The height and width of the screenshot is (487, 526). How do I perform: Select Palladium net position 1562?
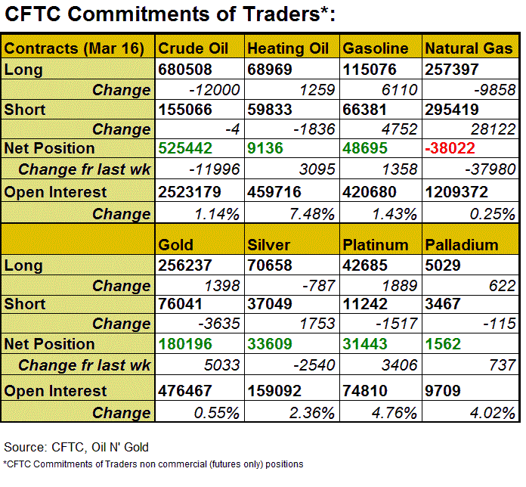[441, 344]
